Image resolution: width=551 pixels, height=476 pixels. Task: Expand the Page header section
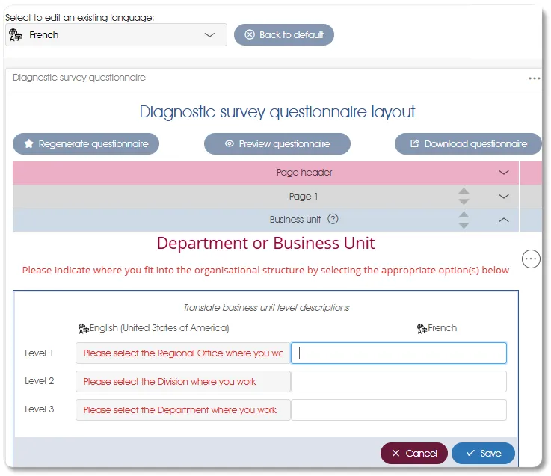click(504, 173)
